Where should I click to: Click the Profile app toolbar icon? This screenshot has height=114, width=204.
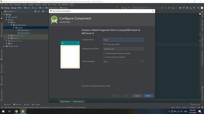[x=169, y=8]
